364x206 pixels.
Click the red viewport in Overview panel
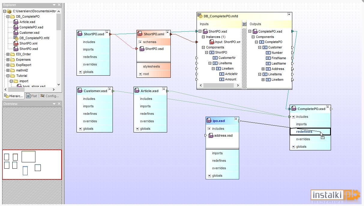tap(32, 164)
